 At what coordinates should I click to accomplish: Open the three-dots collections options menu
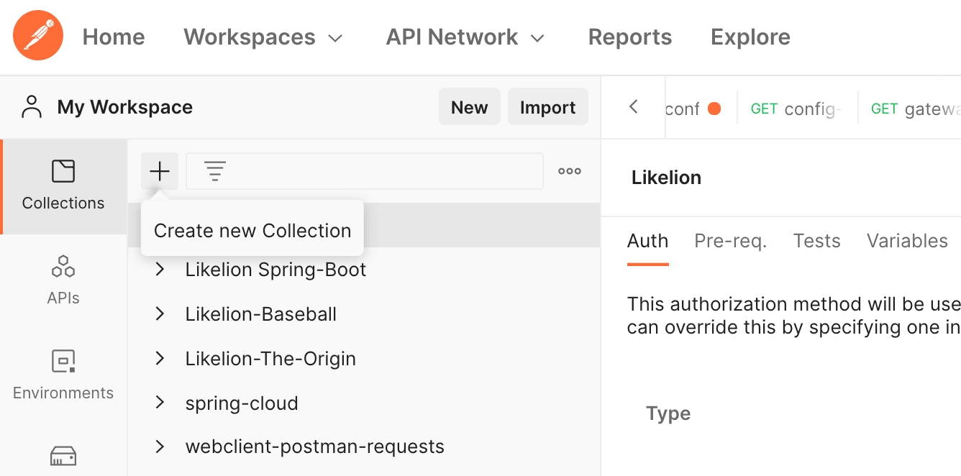point(570,171)
